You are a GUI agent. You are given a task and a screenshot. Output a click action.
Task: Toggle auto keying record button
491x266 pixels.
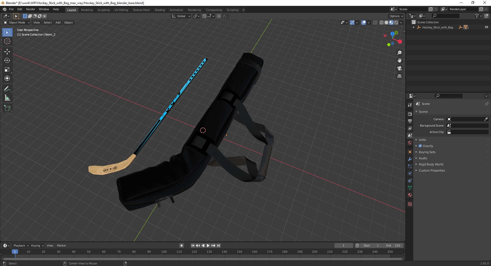(x=182, y=246)
